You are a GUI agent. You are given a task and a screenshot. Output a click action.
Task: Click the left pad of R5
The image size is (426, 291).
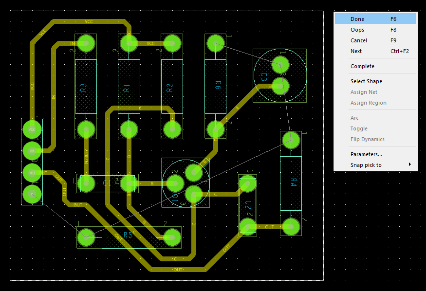pos(86,237)
